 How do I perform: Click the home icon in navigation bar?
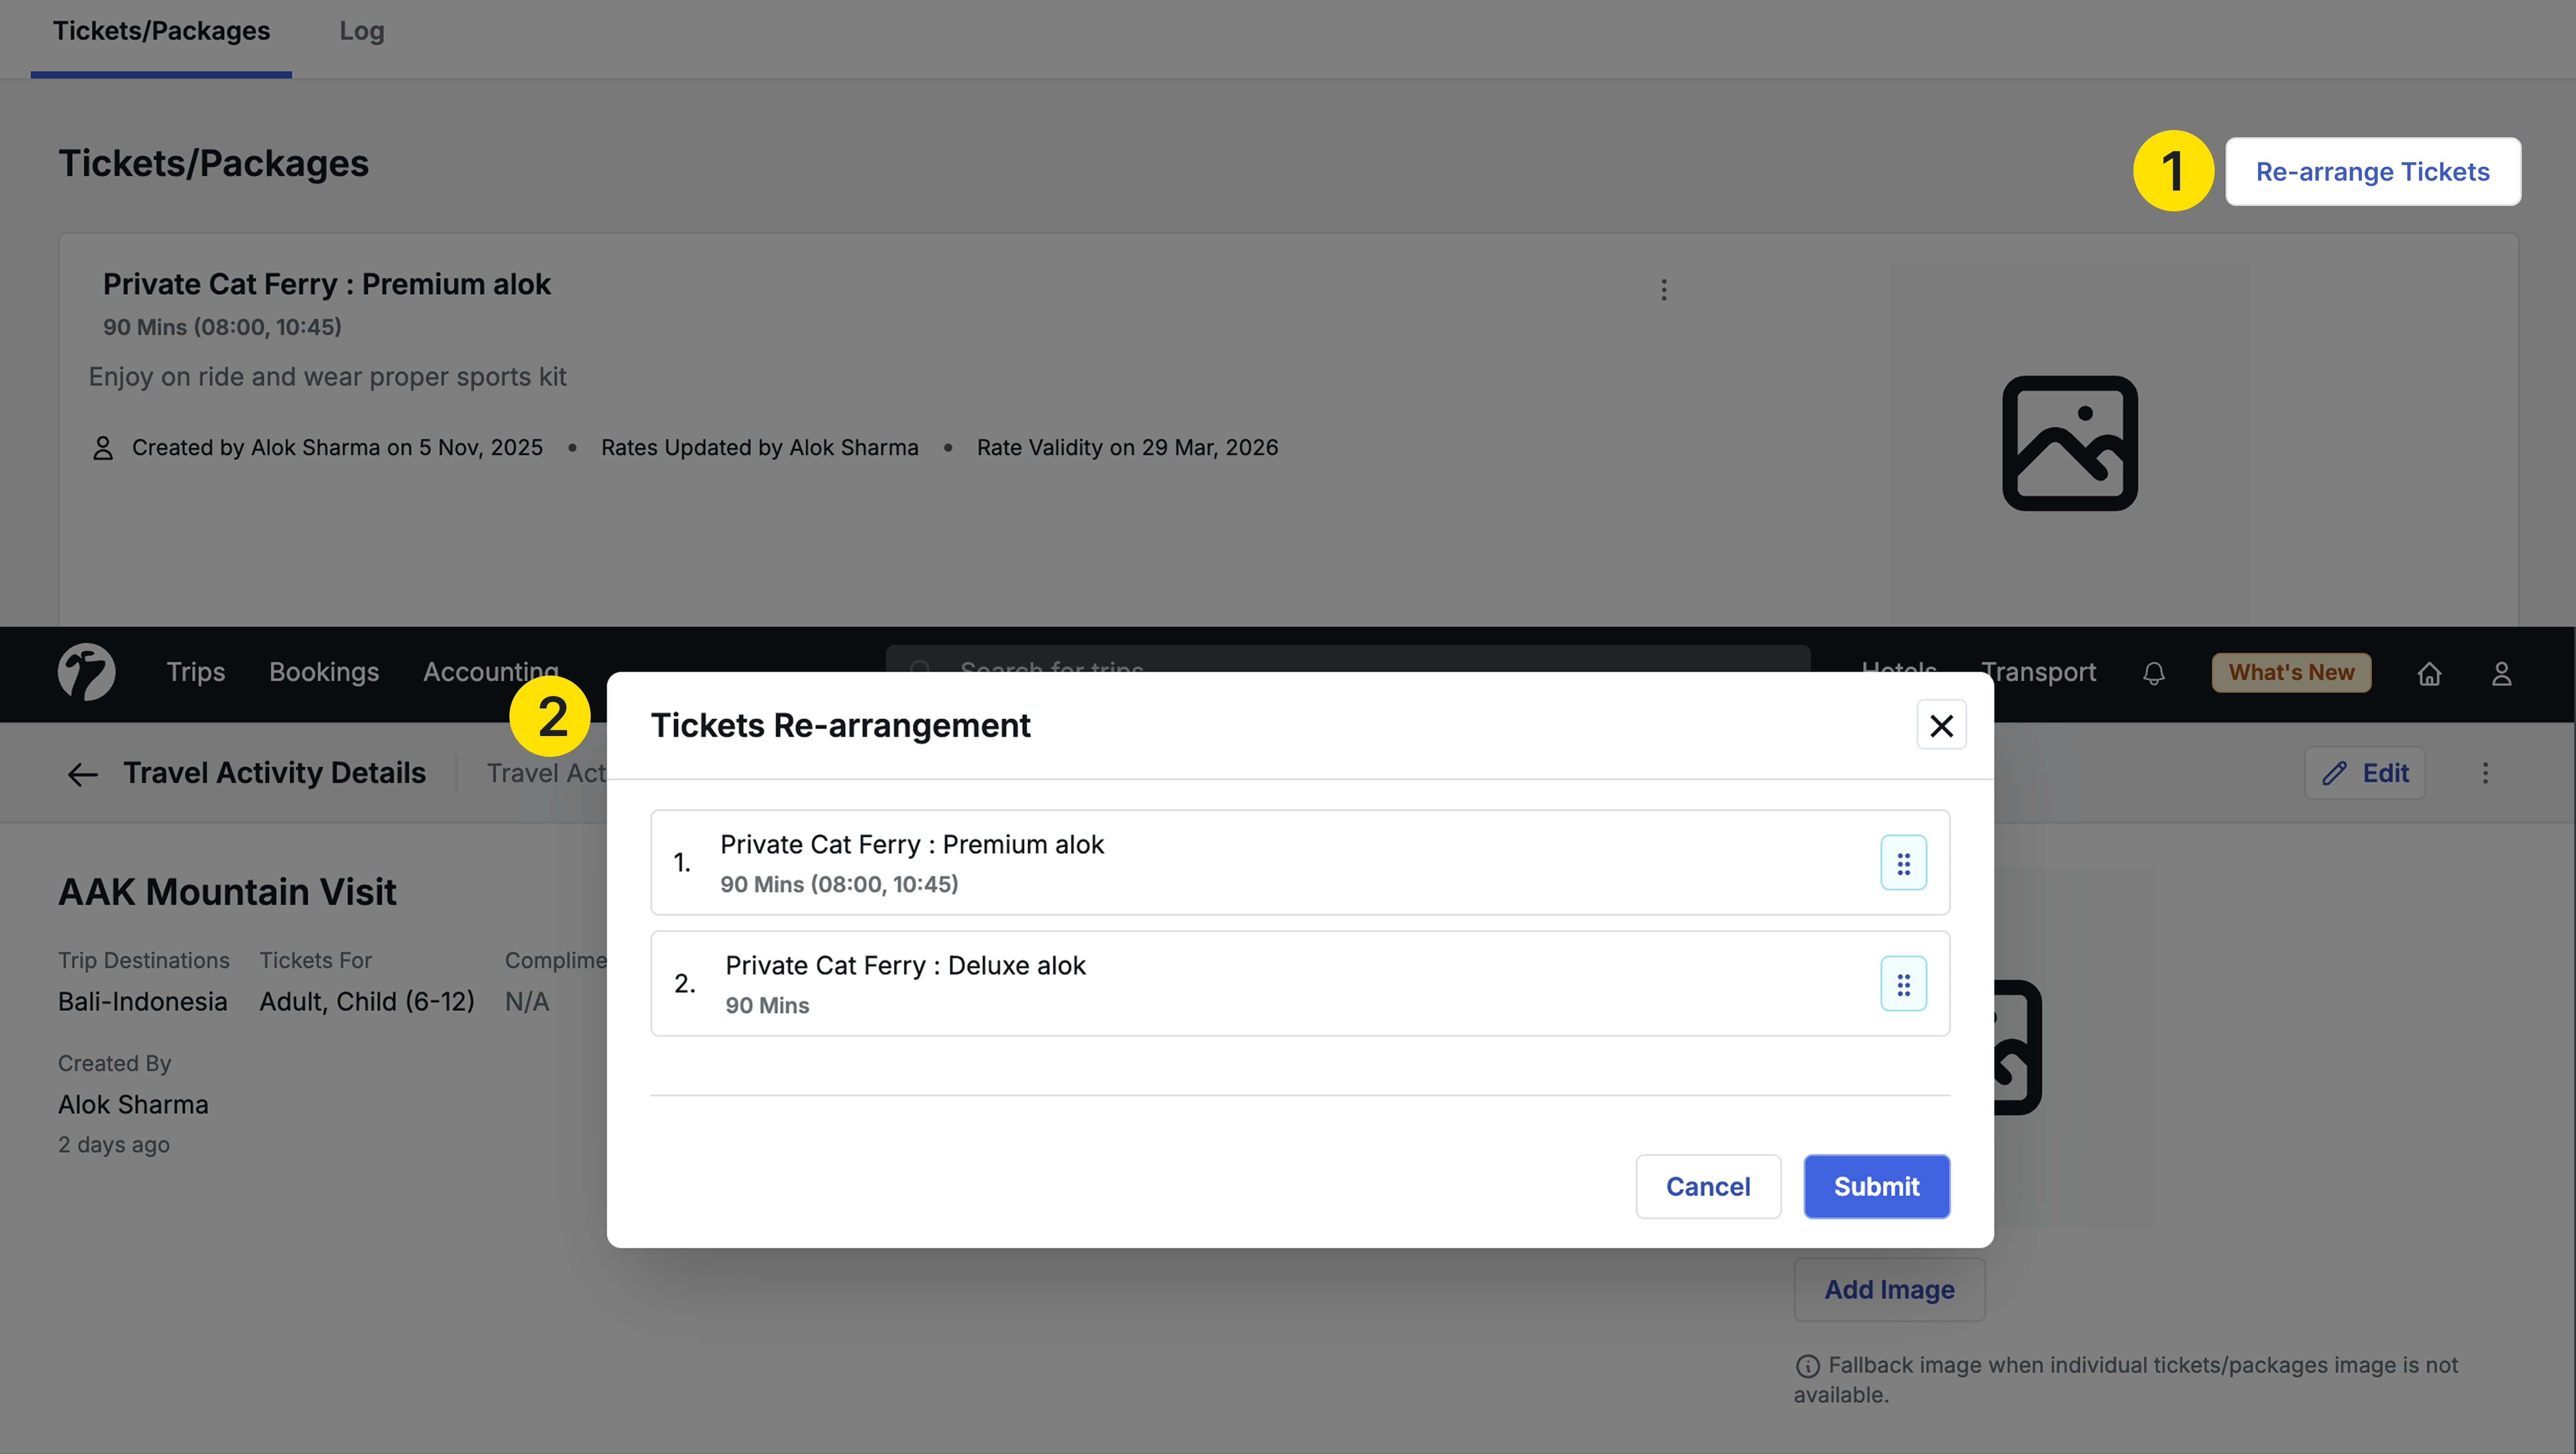pyautogui.click(x=2430, y=673)
